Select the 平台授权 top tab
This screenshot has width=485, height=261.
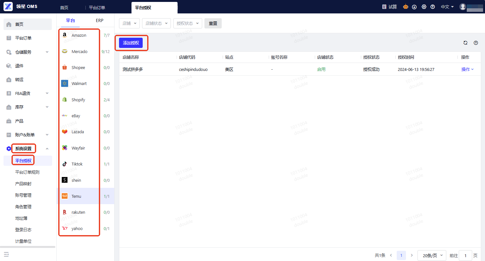tap(154, 8)
